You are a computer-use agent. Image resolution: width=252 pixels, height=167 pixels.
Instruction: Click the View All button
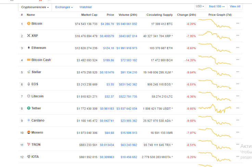[x=235, y=6]
